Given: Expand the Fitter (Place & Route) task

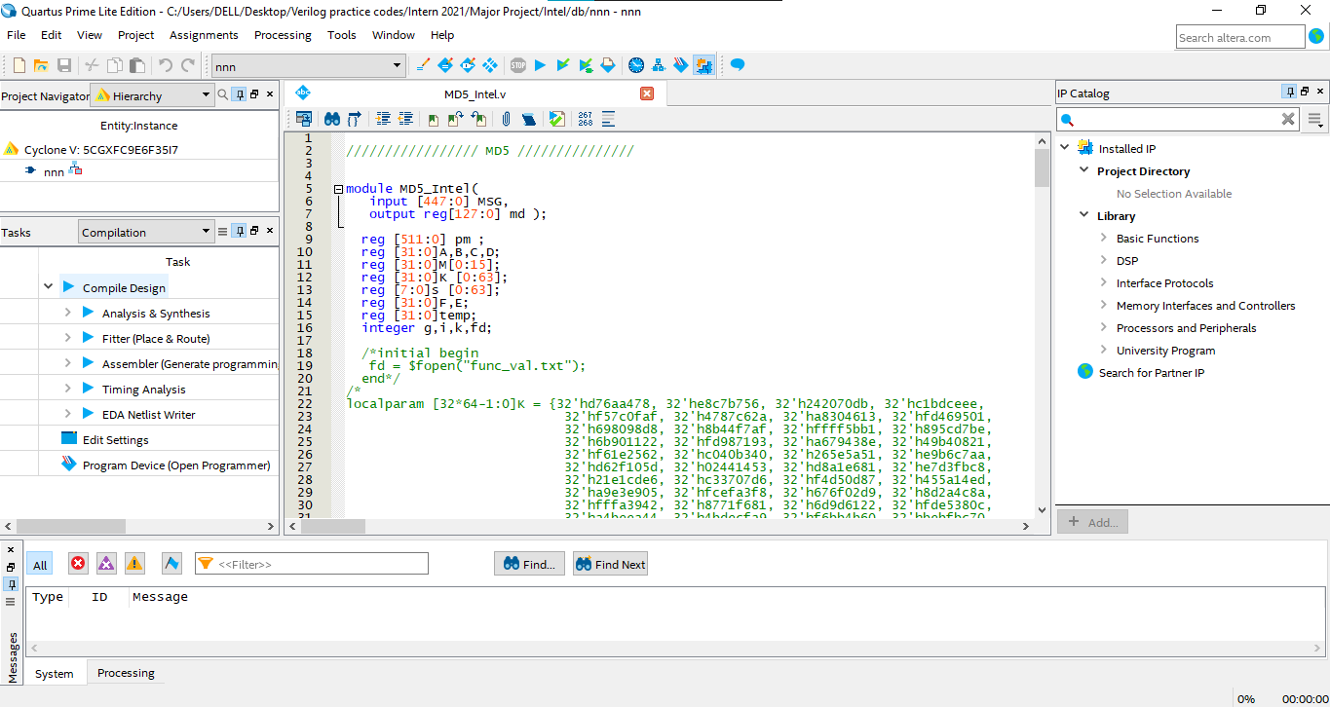Looking at the screenshot, I should [67, 338].
